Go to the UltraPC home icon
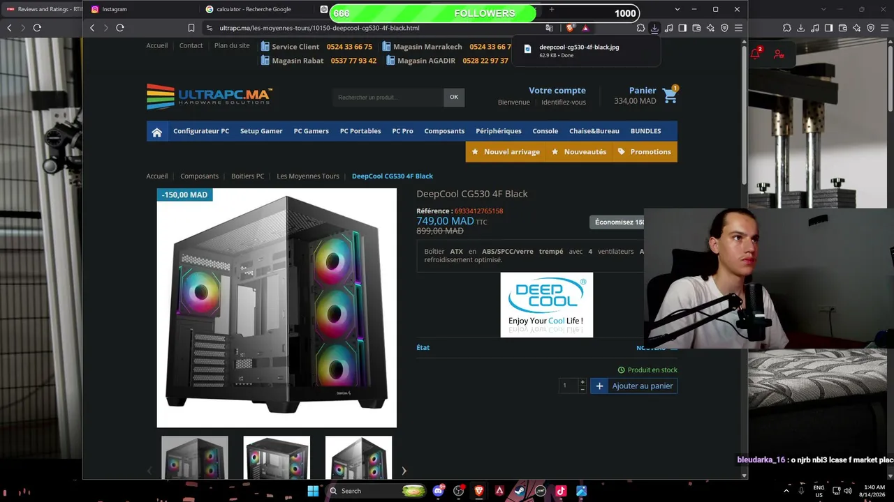 point(156,132)
